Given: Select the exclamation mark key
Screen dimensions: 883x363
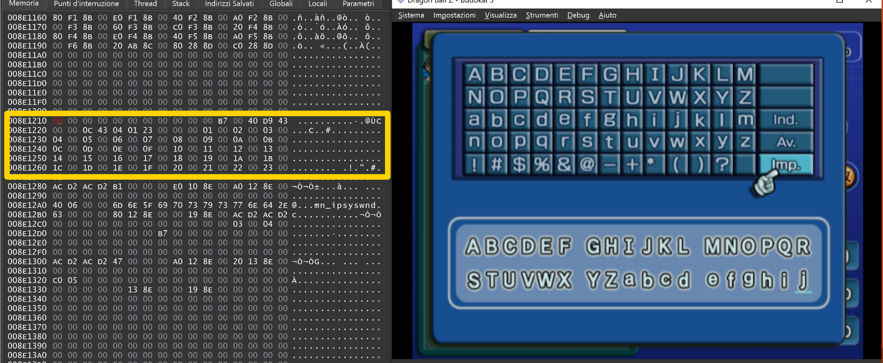Looking at the screenshot, I should coord(474,164).
